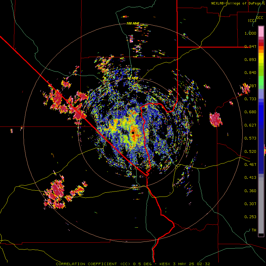The image size is (266, 266).
Task: Click the 0.840 legend value
Action: click(250, 73)
